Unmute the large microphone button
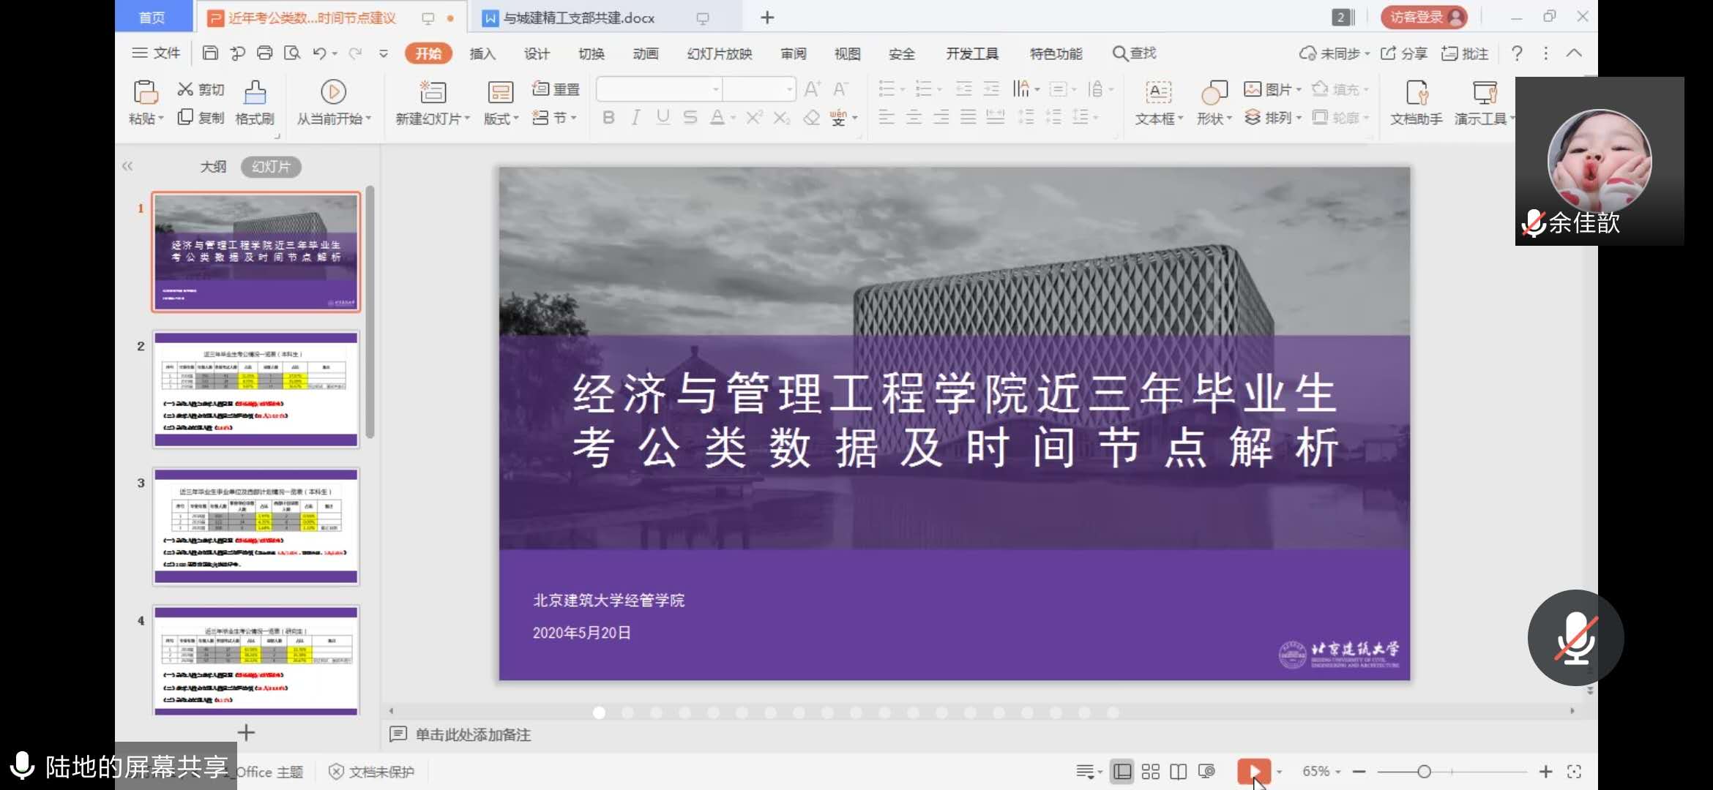Viewport: 1713px width, 790px height. (1575, 637)
